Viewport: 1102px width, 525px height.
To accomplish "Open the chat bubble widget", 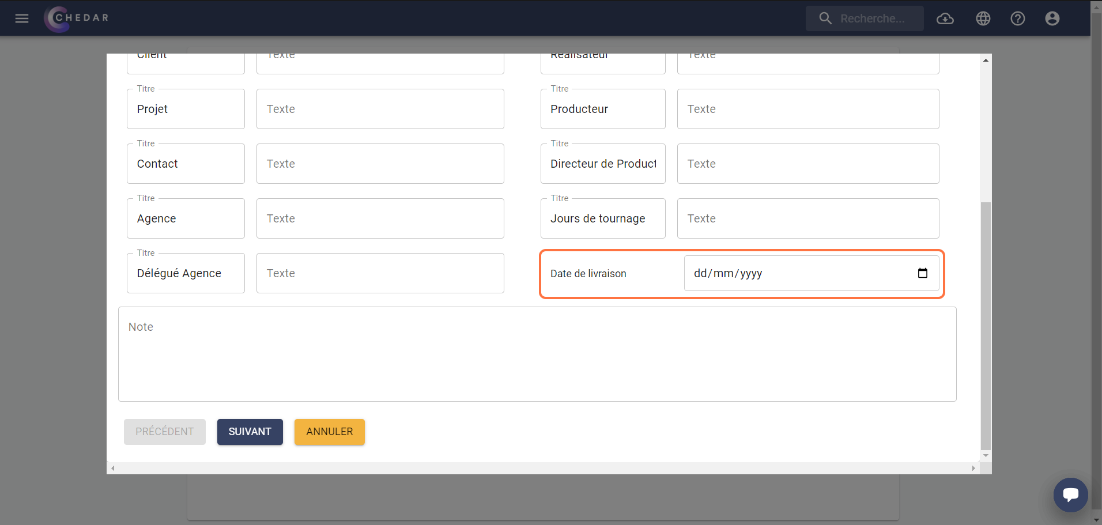I will [x=1071, y=495].
